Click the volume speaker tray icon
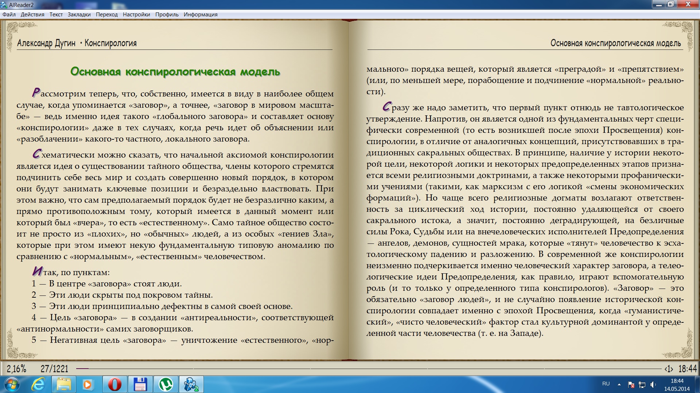The image size is (700, 393). 653,384
